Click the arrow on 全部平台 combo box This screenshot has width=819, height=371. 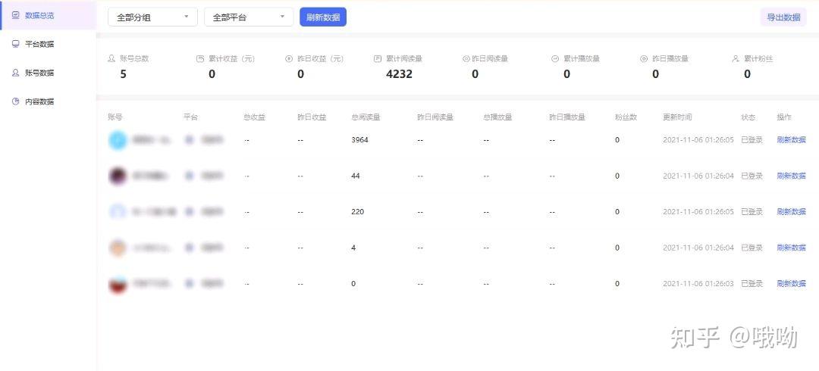(283, 17)
